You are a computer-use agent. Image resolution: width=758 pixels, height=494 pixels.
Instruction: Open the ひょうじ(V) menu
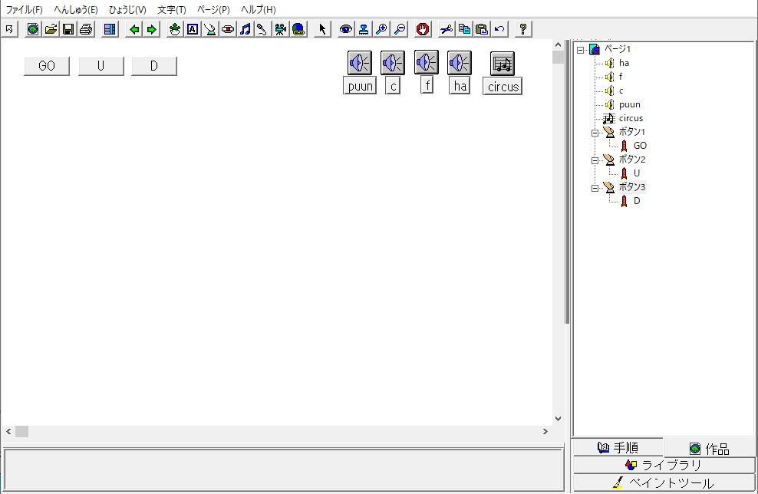coord(127,10)
